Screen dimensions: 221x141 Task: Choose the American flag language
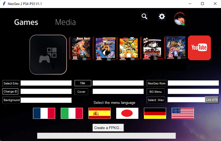(183, 113)
